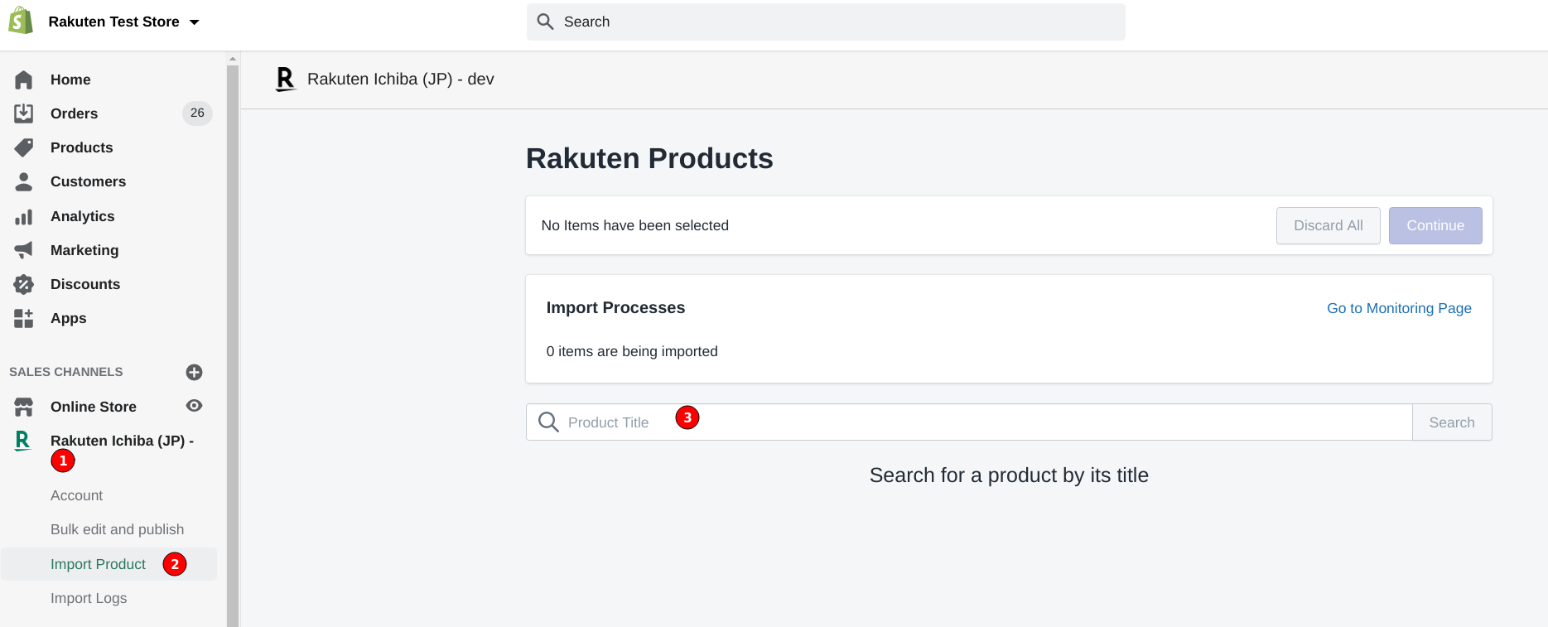Click the Customers person icon
This screenshot has width=1548, height=627.
24,181
